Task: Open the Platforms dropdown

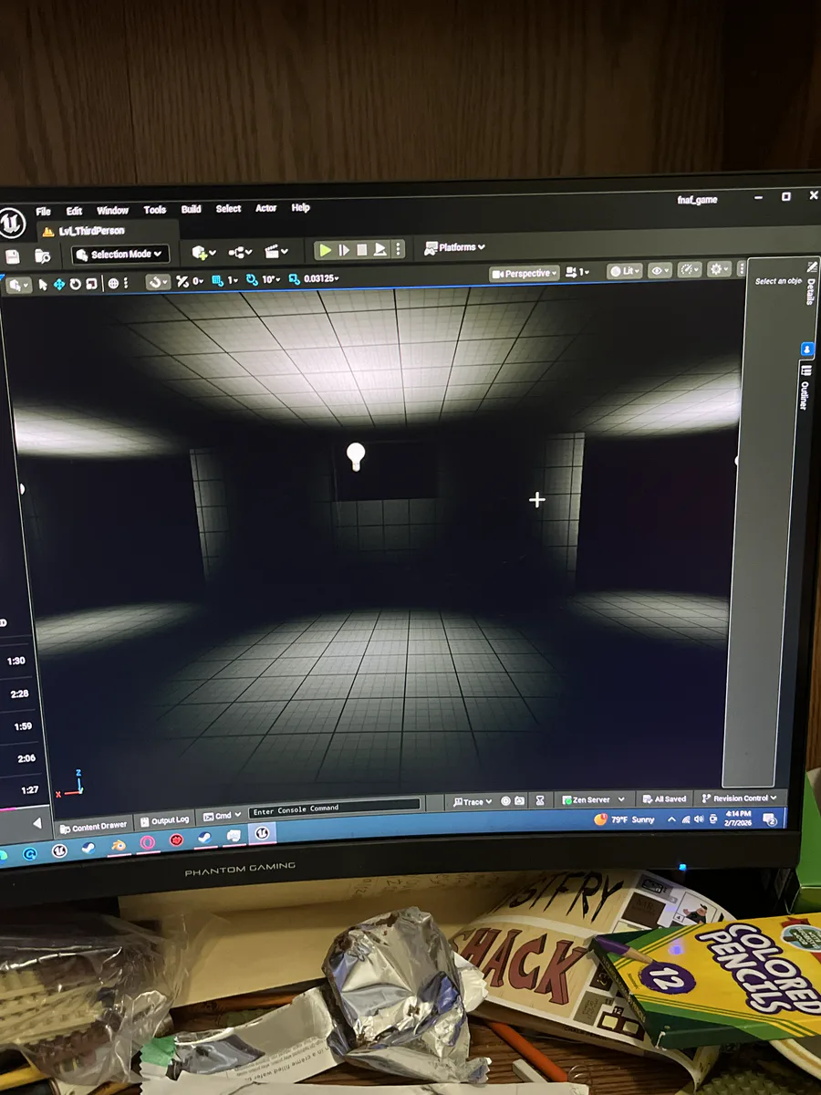Action: pyautogui.click(x=455, y=247)
